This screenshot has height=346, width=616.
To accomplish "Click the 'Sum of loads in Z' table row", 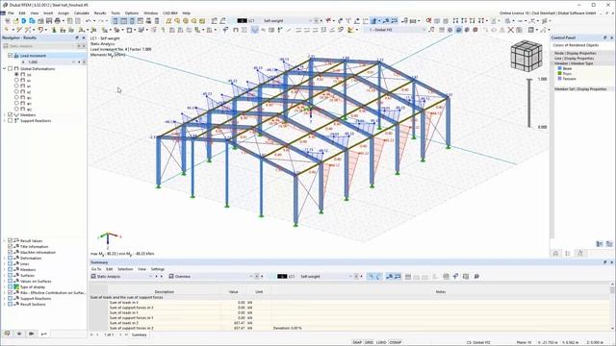I will point(349,323).
